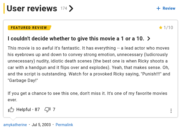Screen dimensions: 180x128
Task: Click the 1/10 rating score
Action: pos(168,27)
